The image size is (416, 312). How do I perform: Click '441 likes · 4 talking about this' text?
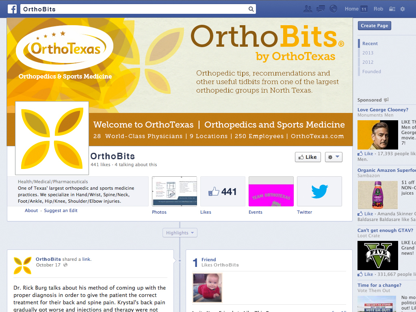click(x=123, y=165)
